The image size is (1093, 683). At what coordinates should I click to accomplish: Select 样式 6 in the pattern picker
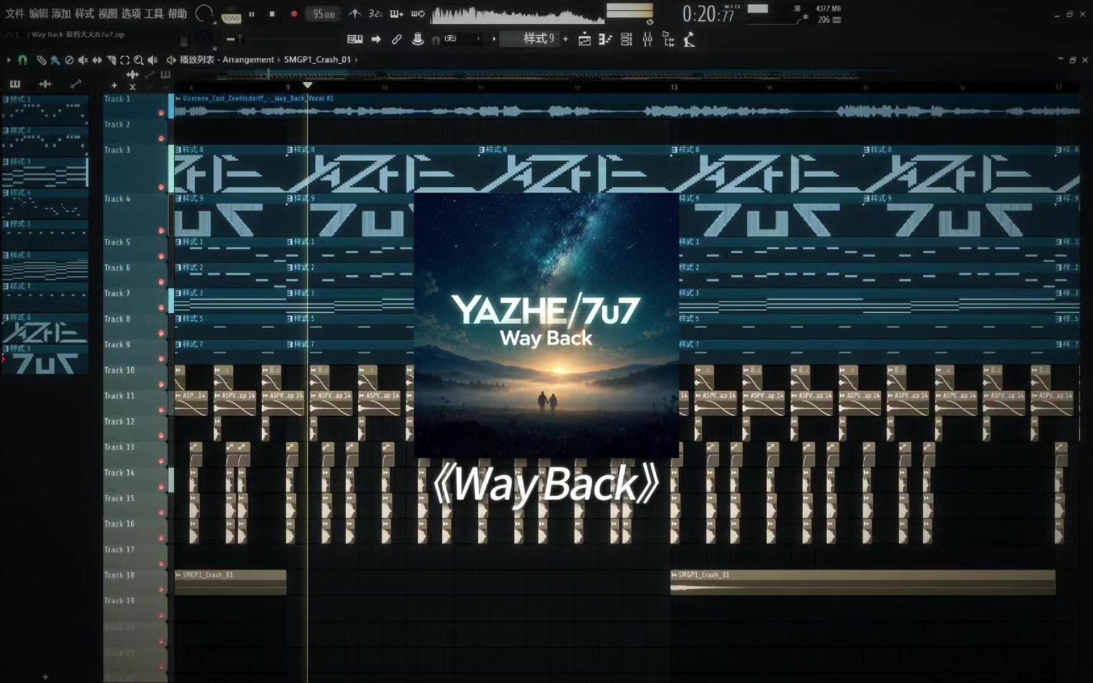pos(44,265)
